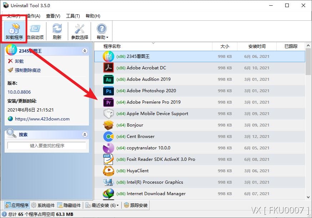The height and width of the screenshot is (218, 312).
Task: Click the Cent Browser icon
Action: [109, 137]
